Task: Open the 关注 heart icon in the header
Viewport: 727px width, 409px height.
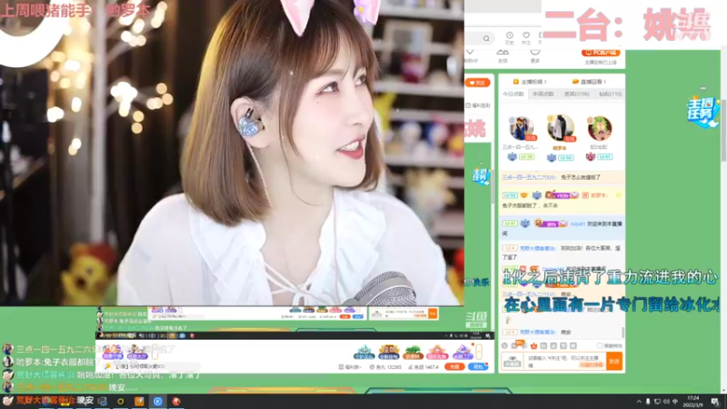Action: tap(526, 38)
